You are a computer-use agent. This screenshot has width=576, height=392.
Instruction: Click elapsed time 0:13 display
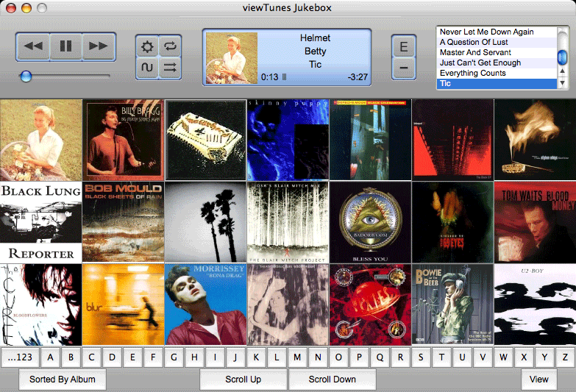click(x=269, y=77)
